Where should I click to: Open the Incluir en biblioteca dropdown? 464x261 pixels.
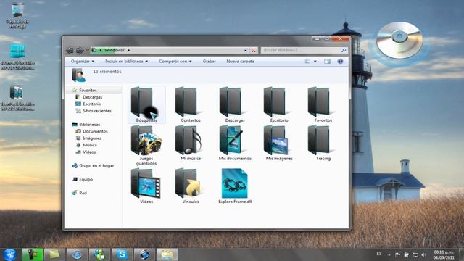[126, 61]
